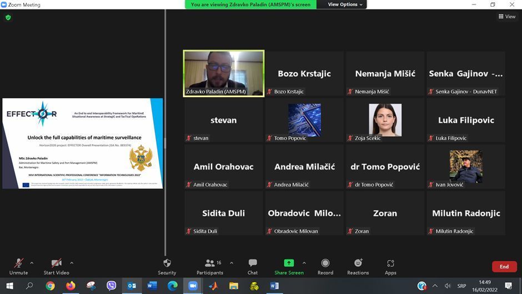Viewport: 522px width, 294px height.
Task: Select Zdravko Paladin's video tile
Action: 224,73
